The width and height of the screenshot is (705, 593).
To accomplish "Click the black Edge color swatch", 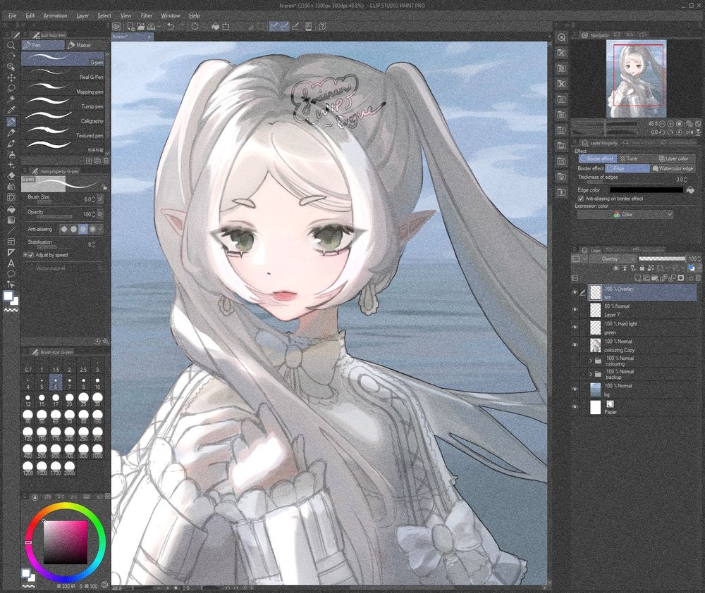I will [646, 190].
